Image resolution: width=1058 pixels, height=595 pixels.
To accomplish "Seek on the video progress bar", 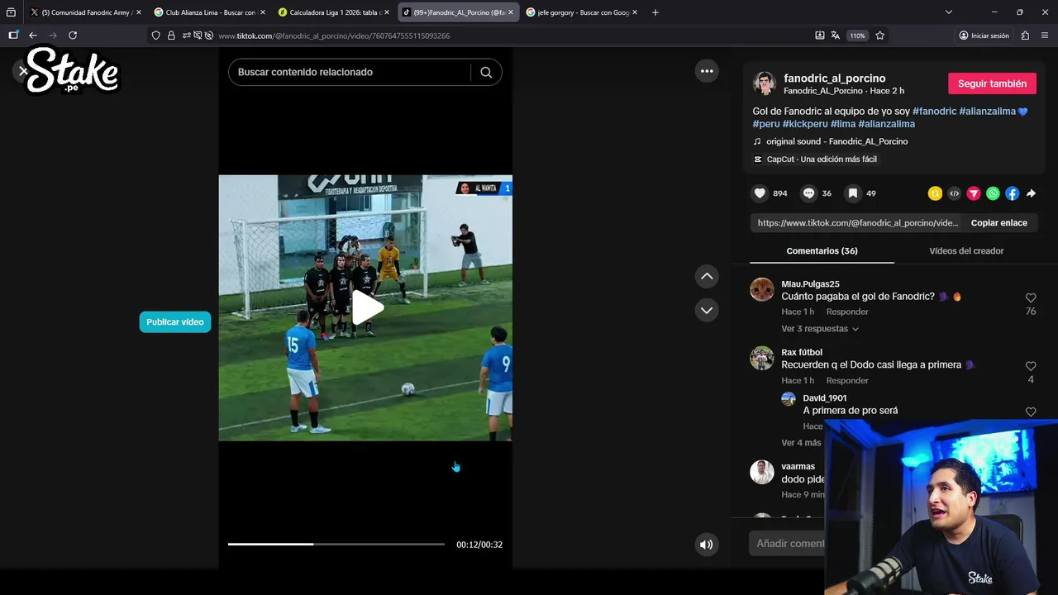I will pos(336,545).
